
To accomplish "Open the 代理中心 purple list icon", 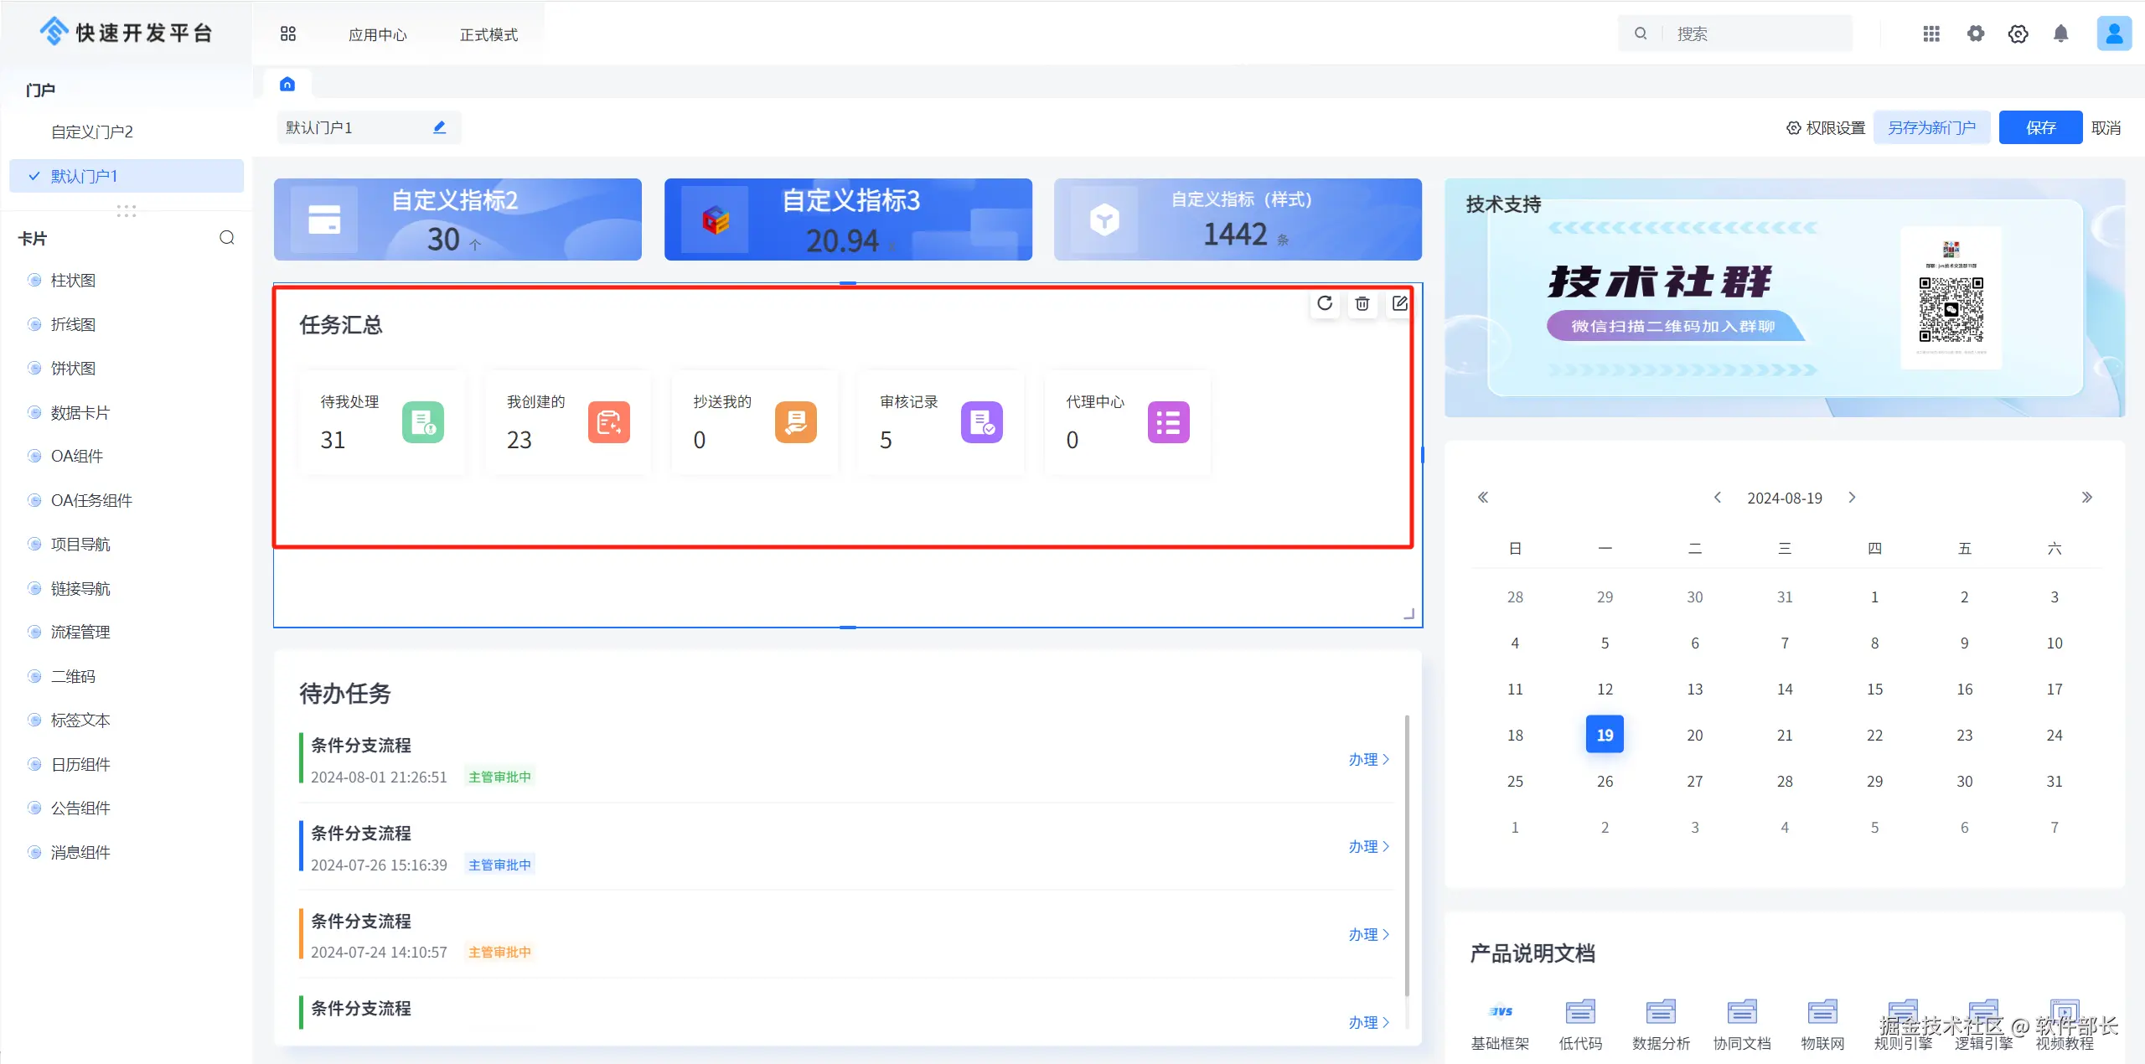I will coord(1167,422).
